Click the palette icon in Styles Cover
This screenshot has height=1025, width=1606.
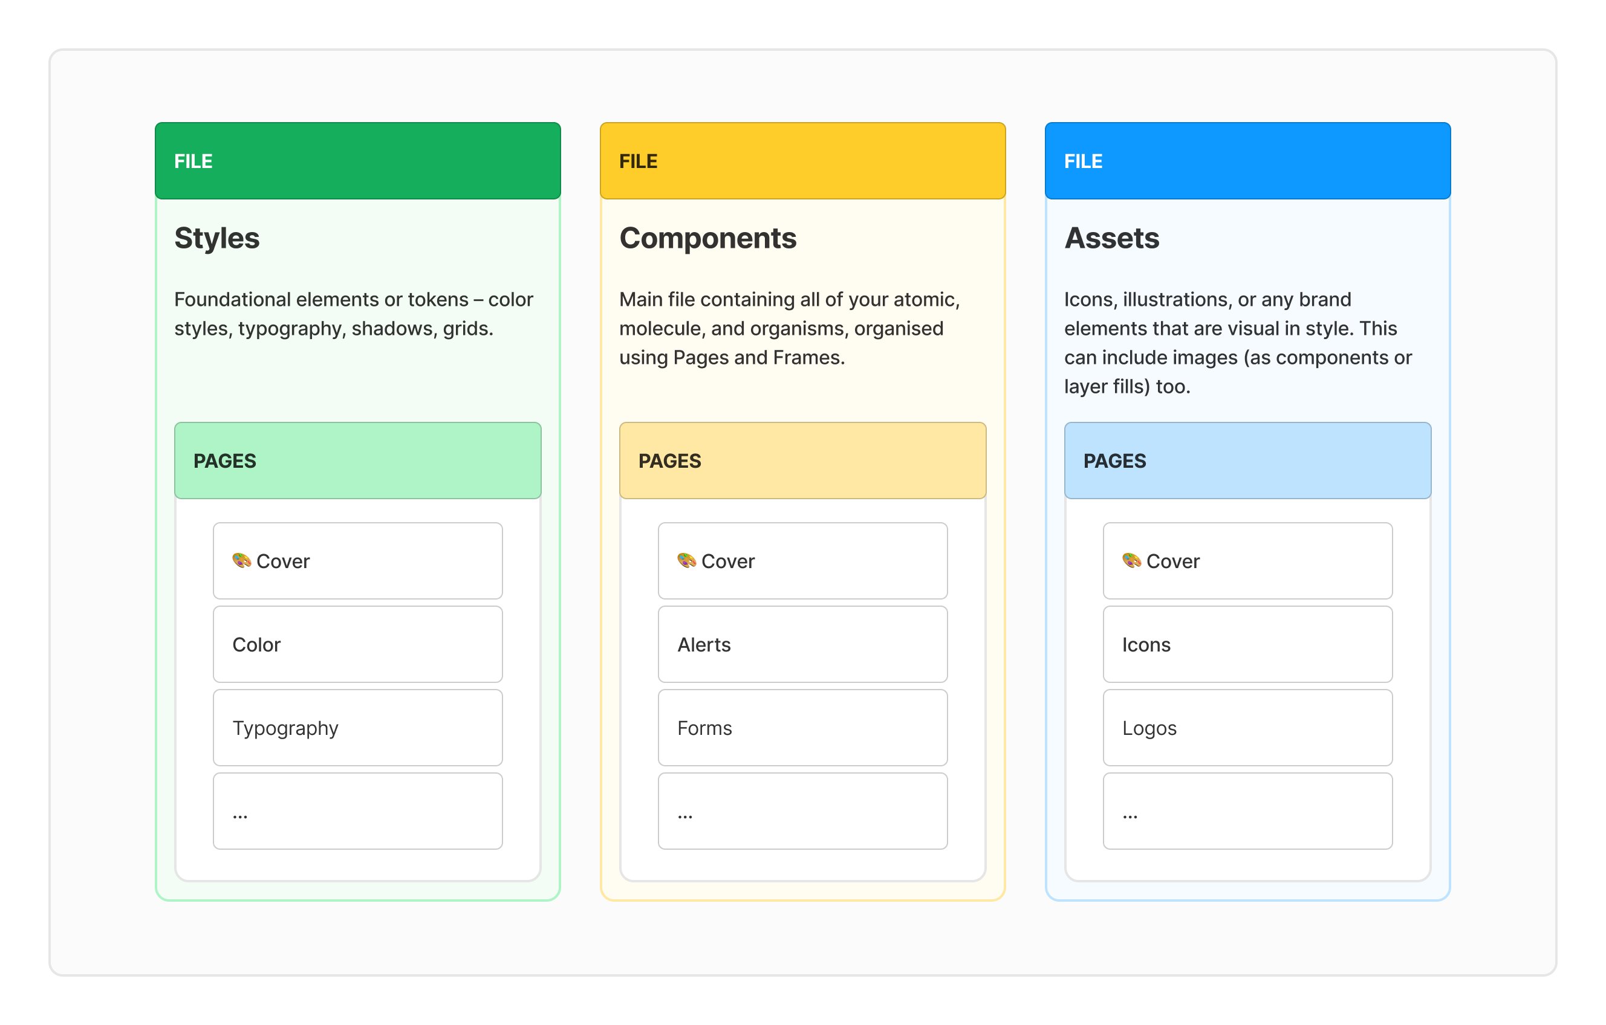pos(241,560)
